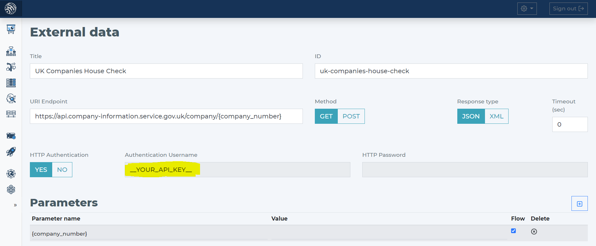Click the Authentication Username field
596x246 pixels.
[x=237, y=170]
